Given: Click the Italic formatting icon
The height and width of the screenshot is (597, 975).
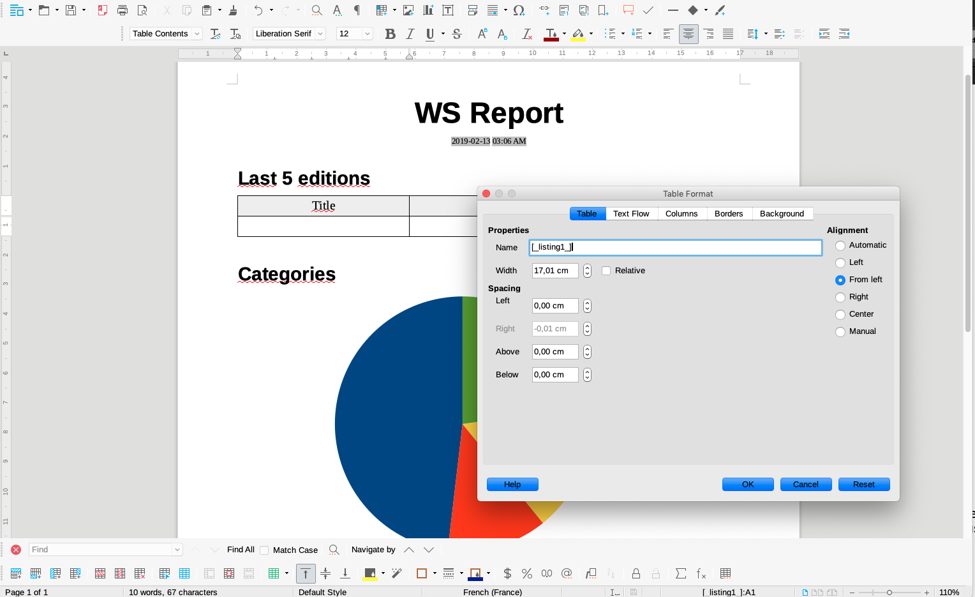Looking at the screenshot, I should point(410,34).
